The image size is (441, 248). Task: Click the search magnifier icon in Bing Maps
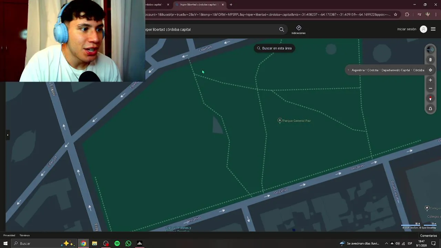point(281,30)
